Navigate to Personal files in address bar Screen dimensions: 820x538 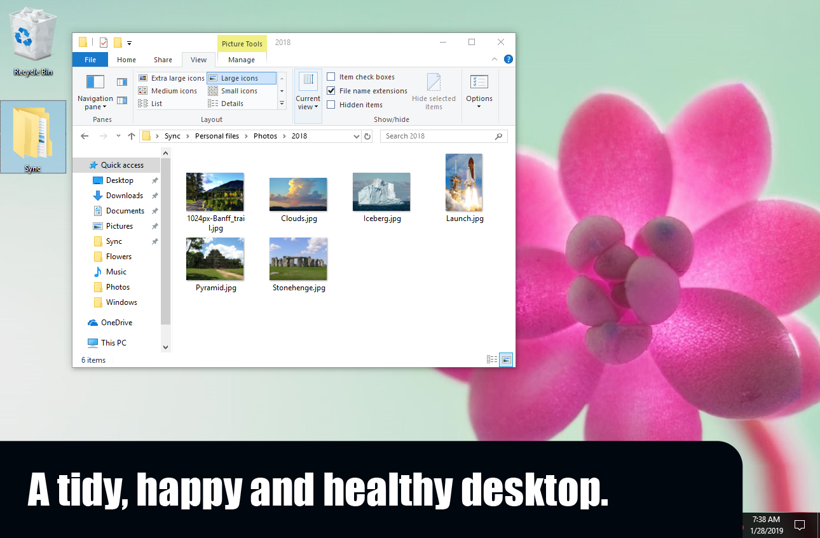[x=216, y=135]
